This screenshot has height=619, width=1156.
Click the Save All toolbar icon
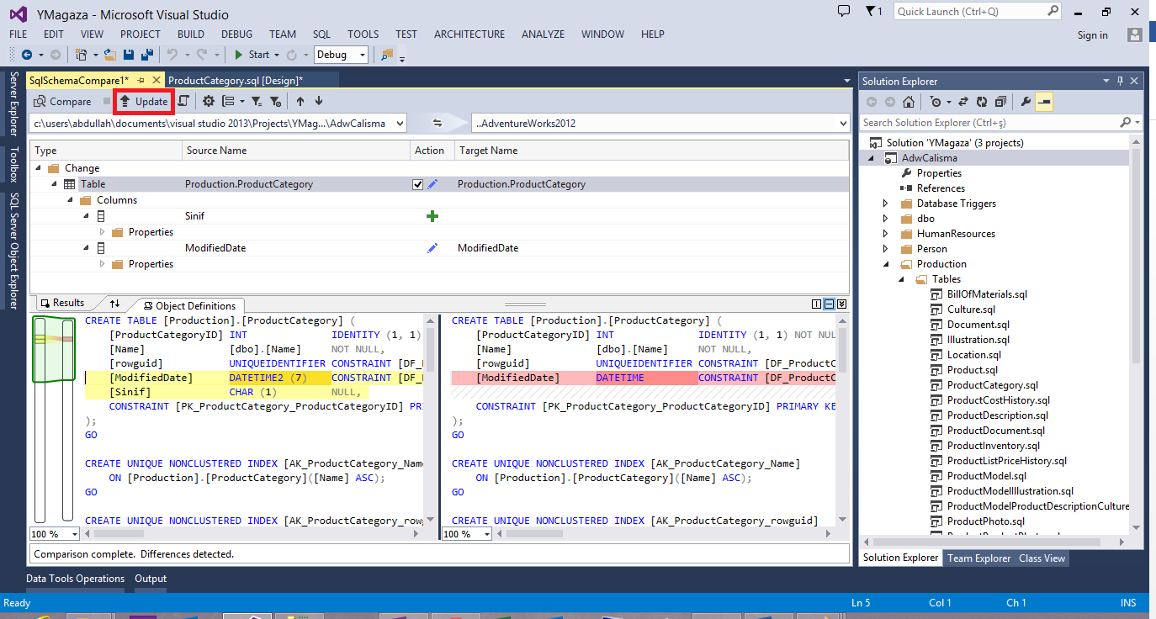click(147, 55)
